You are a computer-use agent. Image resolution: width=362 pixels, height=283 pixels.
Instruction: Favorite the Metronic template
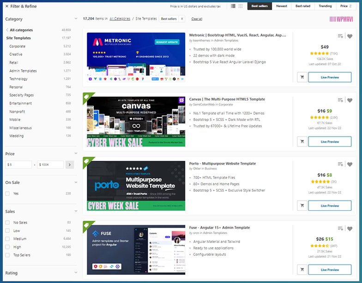click(350, 36)
